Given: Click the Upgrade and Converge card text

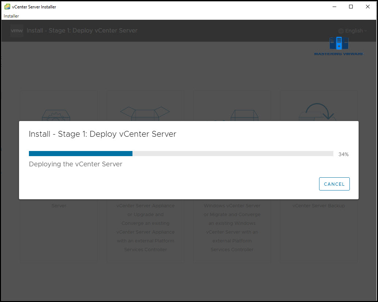Looking at the screenshot, I should (145, 227).
